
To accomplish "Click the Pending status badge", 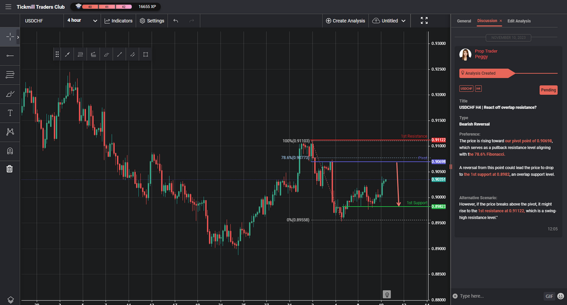I will pyautogui.click(x=548, y=90).
